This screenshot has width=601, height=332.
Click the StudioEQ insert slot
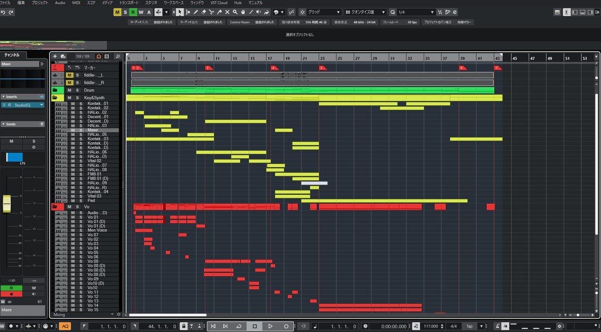tap(23, 105)
